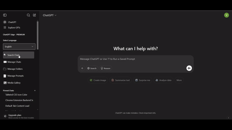Open the English language dropdown
The image size is (232, 130).
19,47
